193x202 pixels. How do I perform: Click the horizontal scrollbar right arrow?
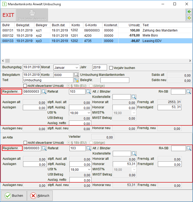click(x=190, y=61)
